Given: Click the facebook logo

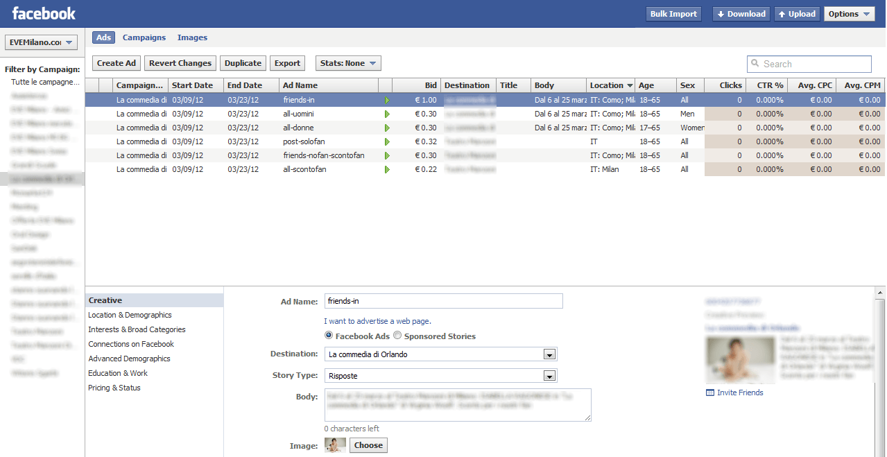Looking at the screenshot, I should tap(44, 13).
